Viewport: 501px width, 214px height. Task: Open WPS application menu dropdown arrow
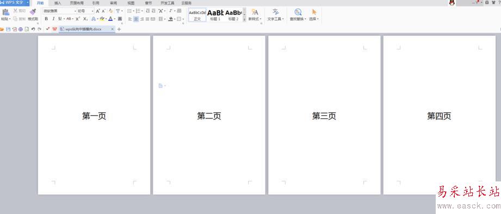28,3
